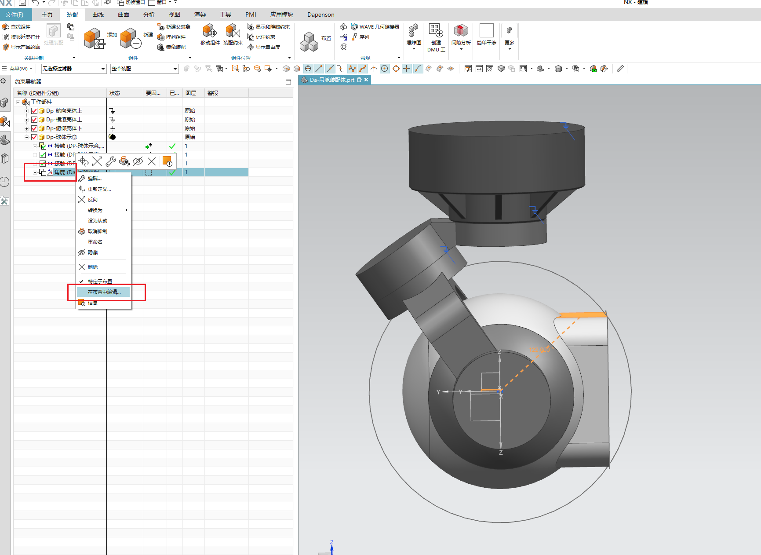Click the hide eye icon in the mini toolbar
The width and height of the screenshot is (761, 555).
coord(138,161)
